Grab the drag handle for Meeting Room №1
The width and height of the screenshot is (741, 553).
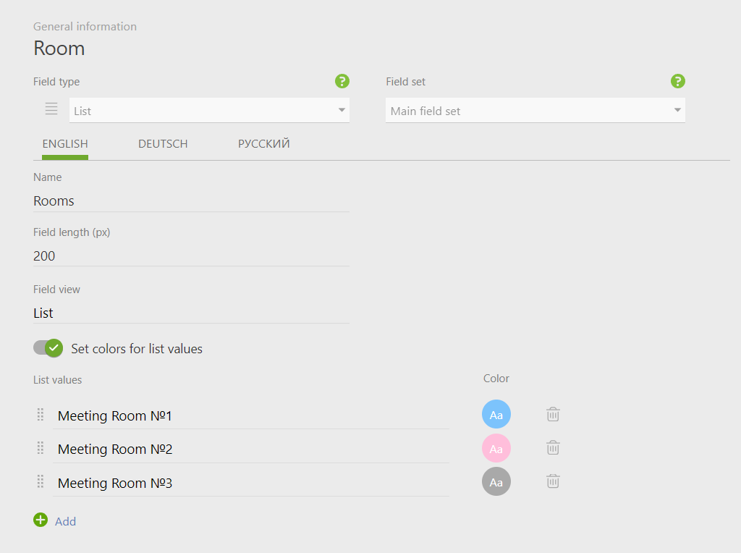pos(41,415)
